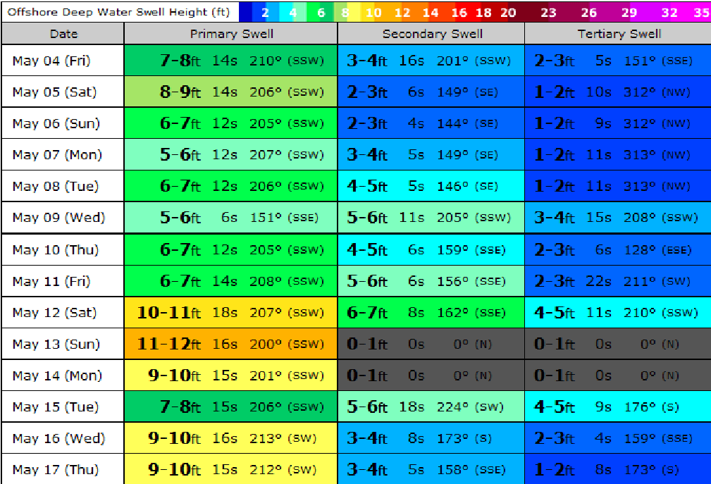Click the 6 ft green legend swatch
The width and height of the screenshot is (711, 484).
pos(321,12)
